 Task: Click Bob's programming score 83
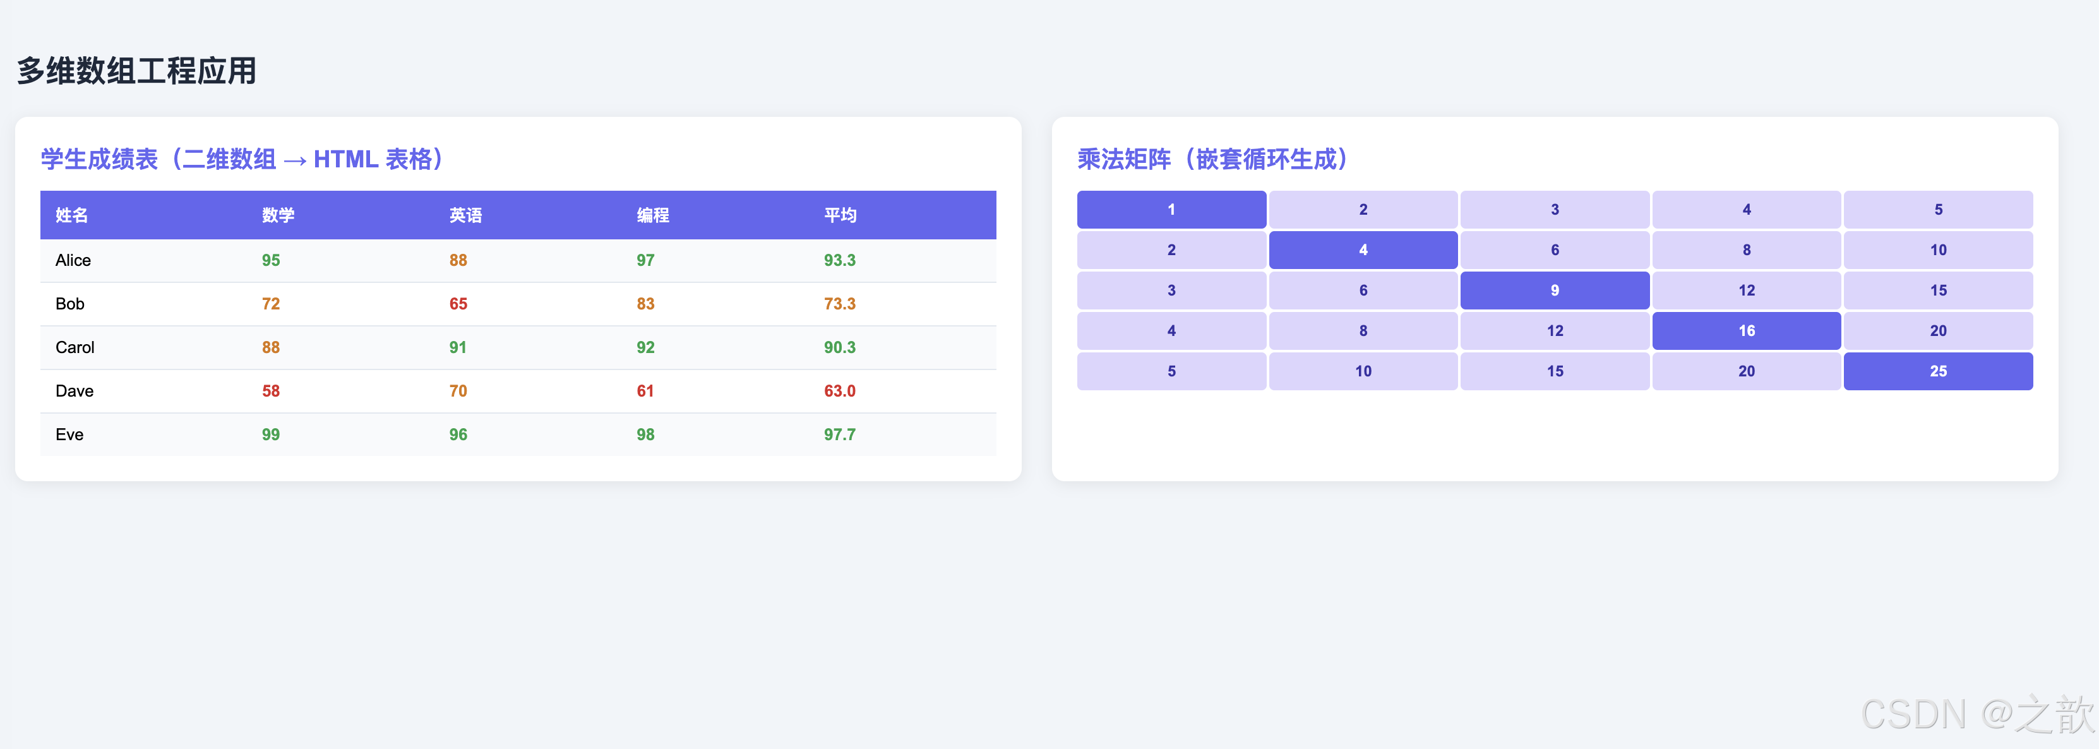pyautogui.click(x=645, y=304)
